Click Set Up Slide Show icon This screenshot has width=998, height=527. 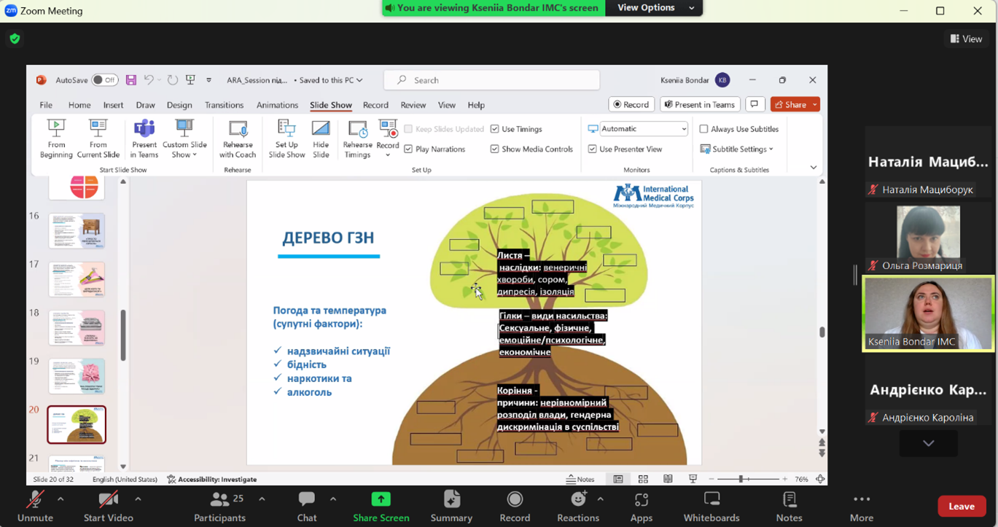click(286, 129)
